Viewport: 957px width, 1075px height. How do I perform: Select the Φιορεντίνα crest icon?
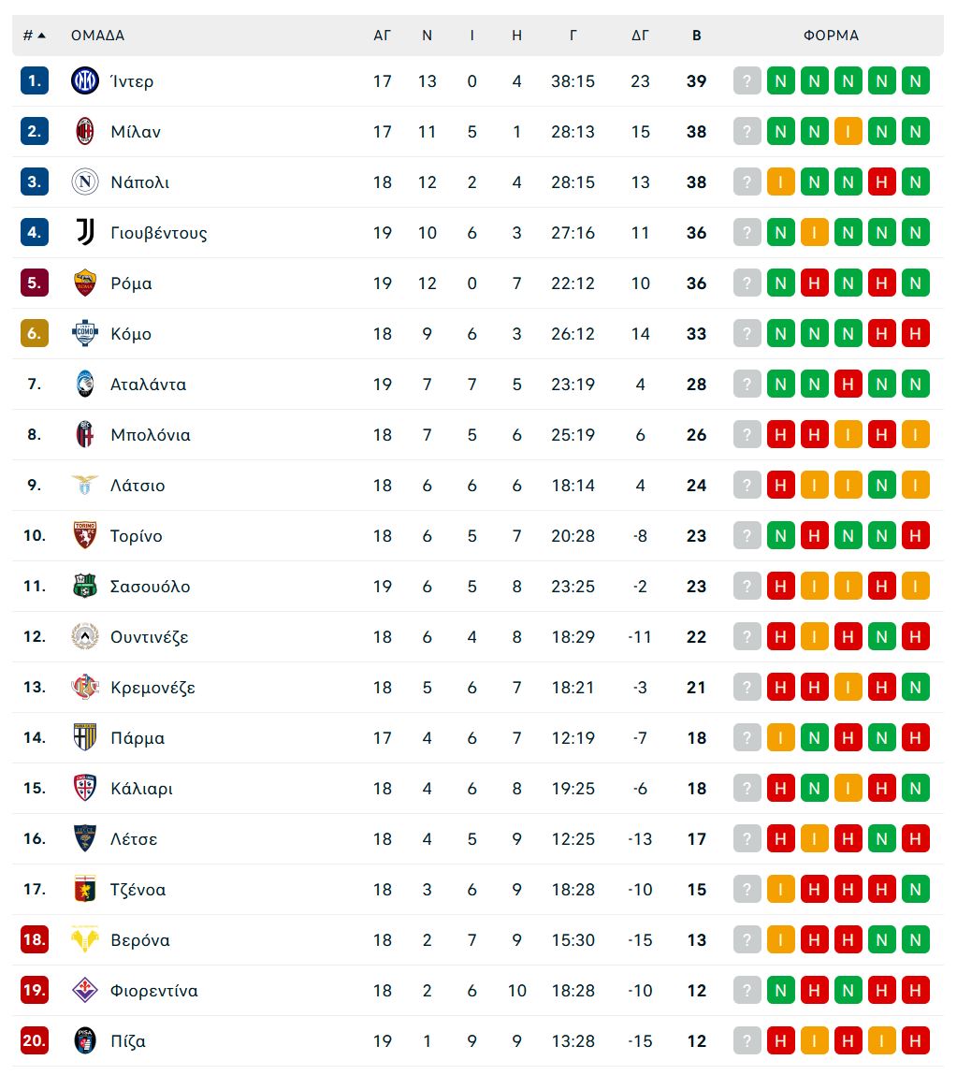pos(85,990)
